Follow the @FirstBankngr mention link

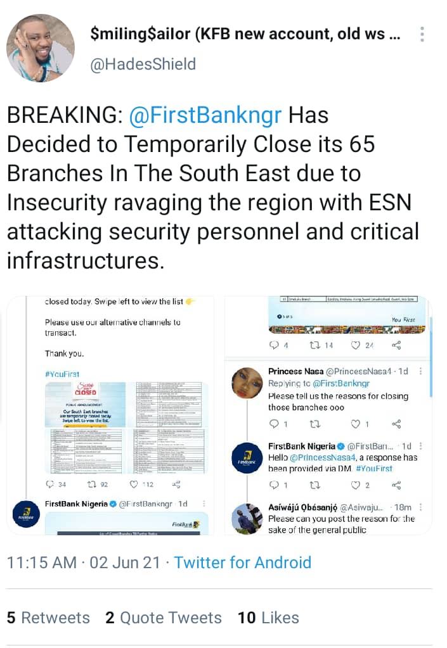(x=205, y=115)
